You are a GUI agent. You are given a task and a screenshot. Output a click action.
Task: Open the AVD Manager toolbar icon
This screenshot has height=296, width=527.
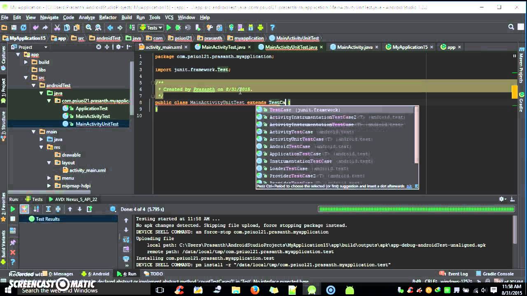pyautogui.click(x=241, y=28)
